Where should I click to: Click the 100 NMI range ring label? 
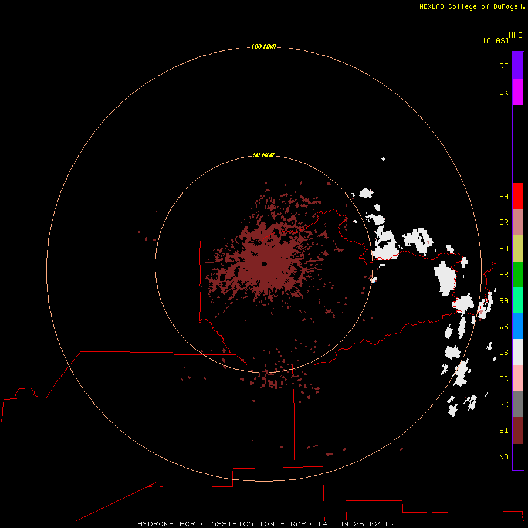click(263, 46)
